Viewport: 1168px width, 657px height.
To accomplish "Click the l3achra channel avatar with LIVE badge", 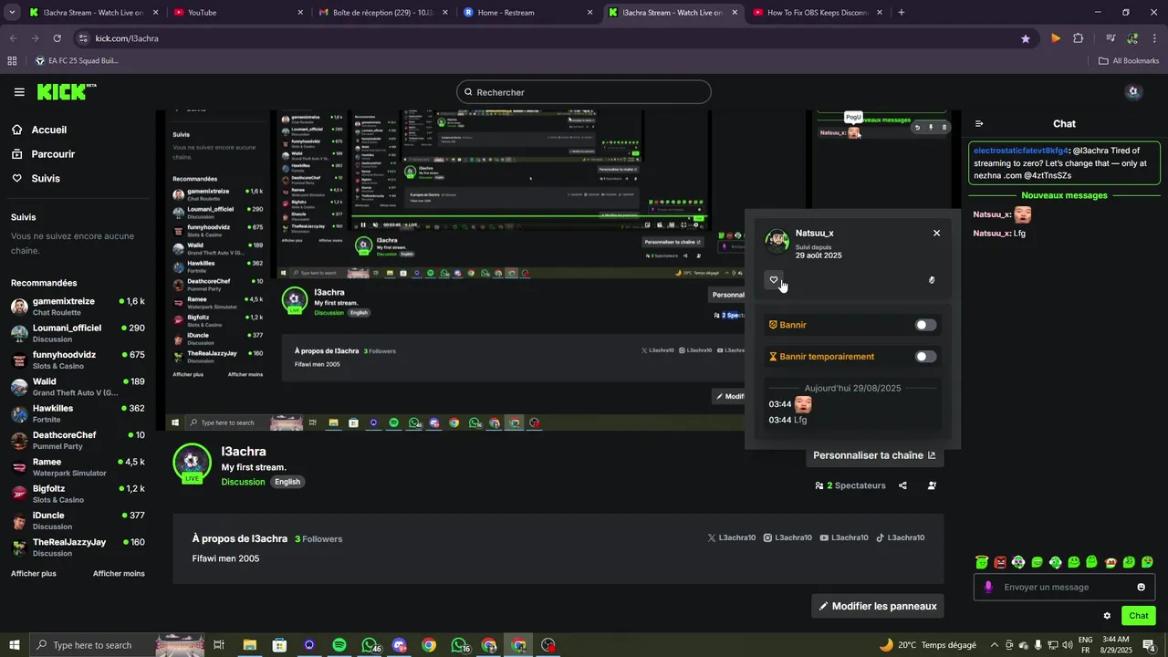I will tap(192, 464).
